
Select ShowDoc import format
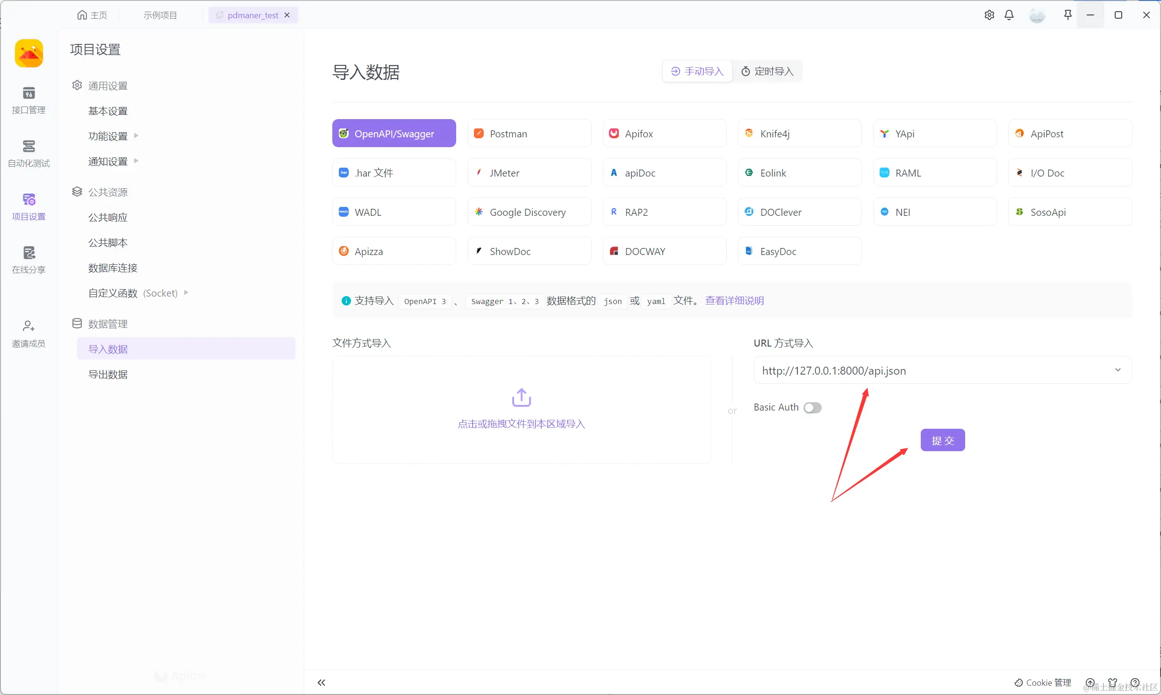click(530, 251)
